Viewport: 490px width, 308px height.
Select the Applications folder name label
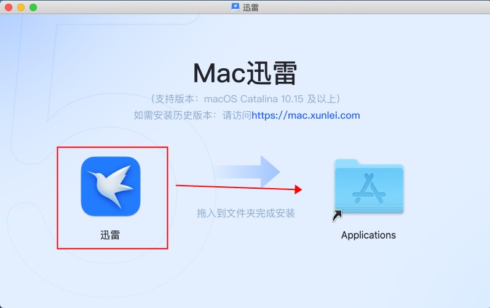pos(368,235)
